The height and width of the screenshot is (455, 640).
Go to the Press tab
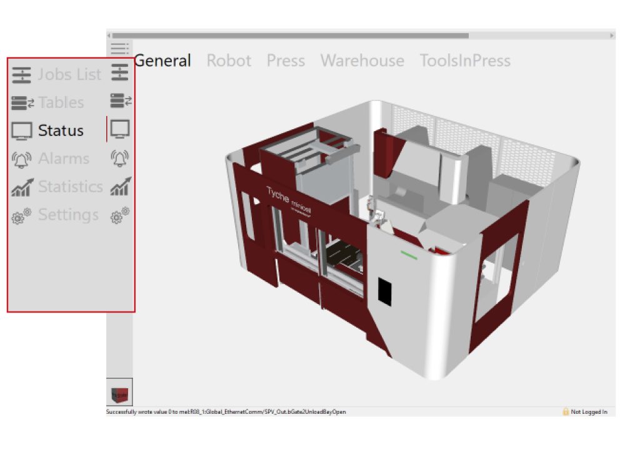[286, 61]
